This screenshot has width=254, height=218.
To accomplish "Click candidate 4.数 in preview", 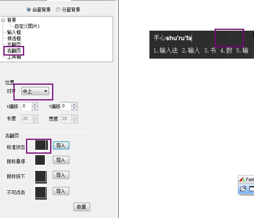I will pos(226,50).
